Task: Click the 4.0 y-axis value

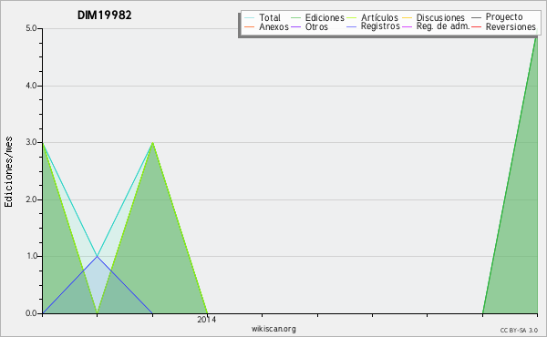Action: click(31, 86)
